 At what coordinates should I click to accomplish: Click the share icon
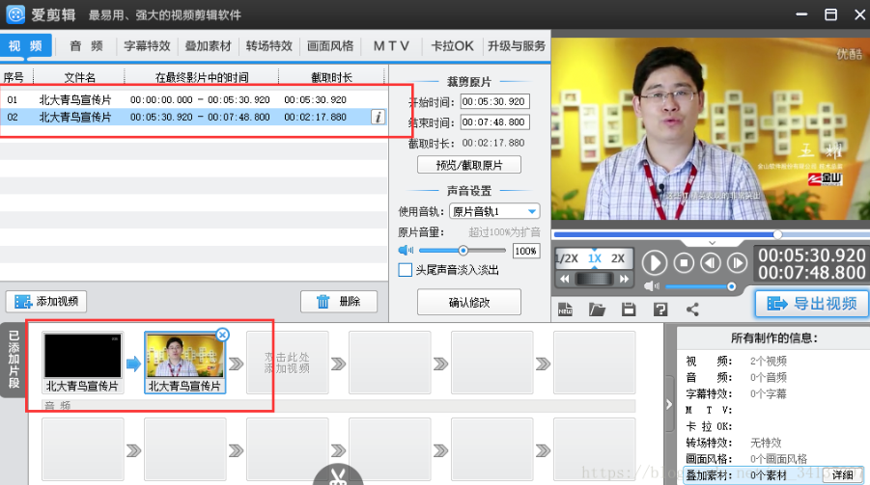click(x=692, y=310)
